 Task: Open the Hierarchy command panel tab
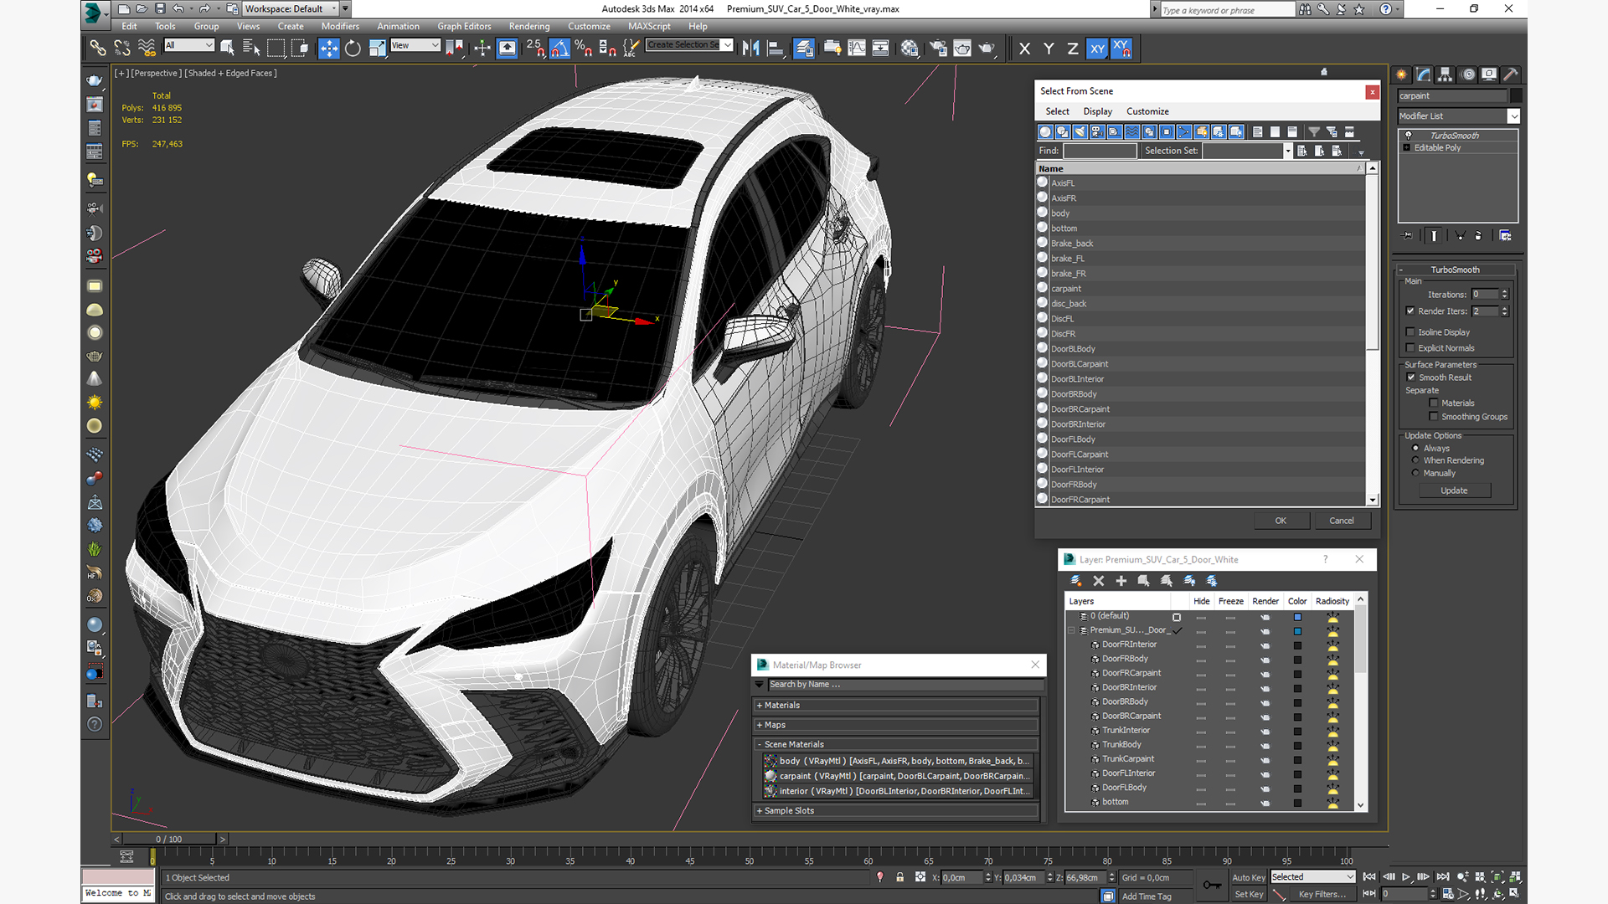point(1446,74)
